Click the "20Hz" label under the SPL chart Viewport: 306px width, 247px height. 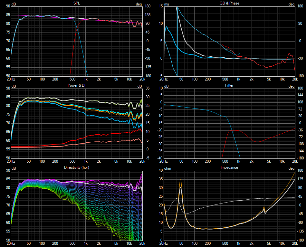11,79
